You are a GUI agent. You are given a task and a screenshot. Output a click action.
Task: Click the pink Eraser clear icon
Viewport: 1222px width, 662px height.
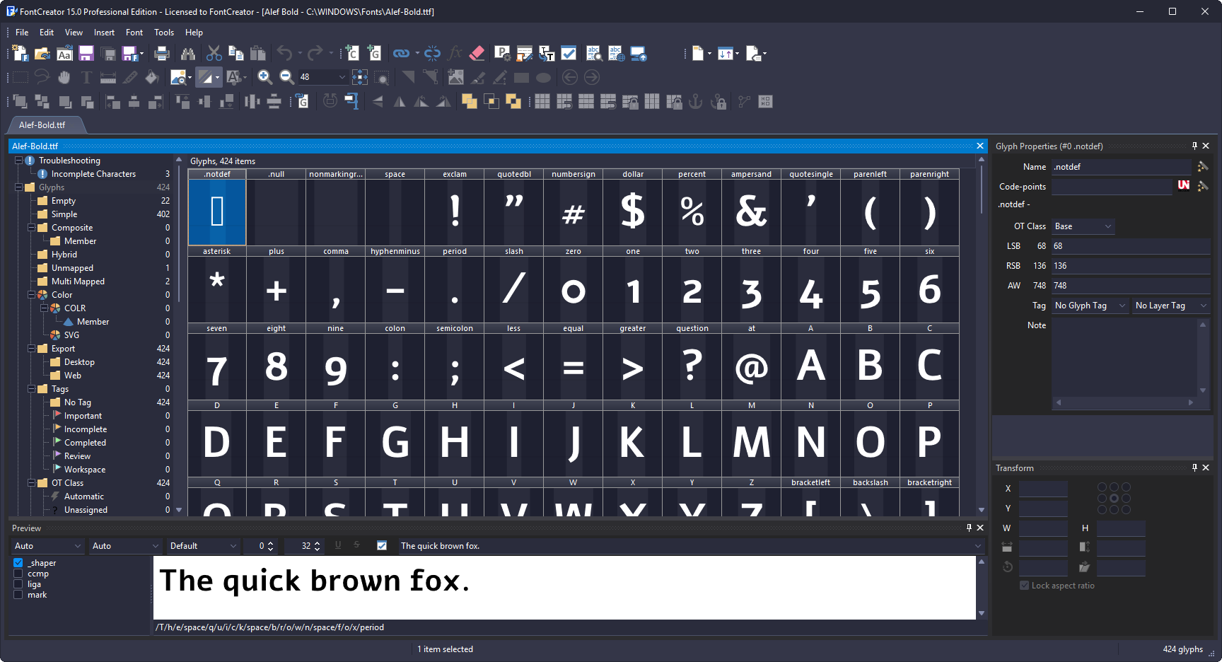(477, 54)
